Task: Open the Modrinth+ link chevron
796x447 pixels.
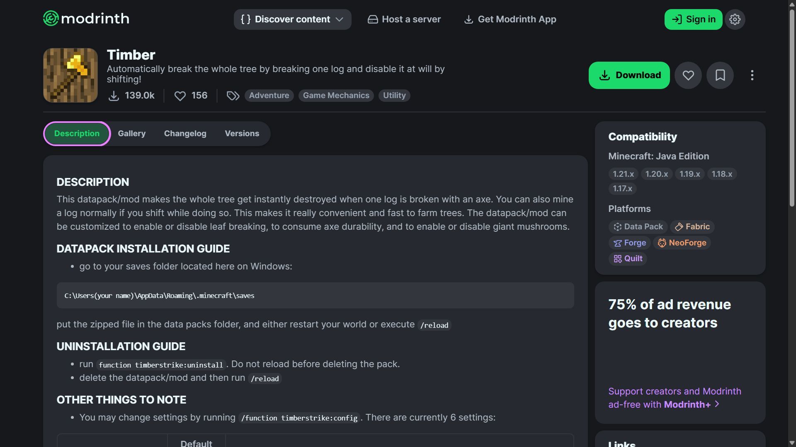Action: click(717, 404)
